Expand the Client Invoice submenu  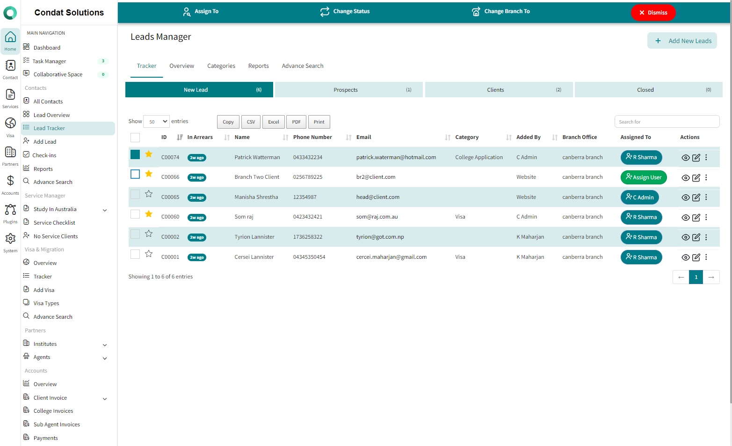click(x=105, y=399)
